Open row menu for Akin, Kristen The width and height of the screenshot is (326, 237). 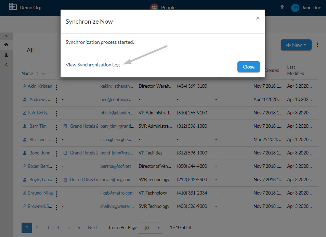(56, 87)
